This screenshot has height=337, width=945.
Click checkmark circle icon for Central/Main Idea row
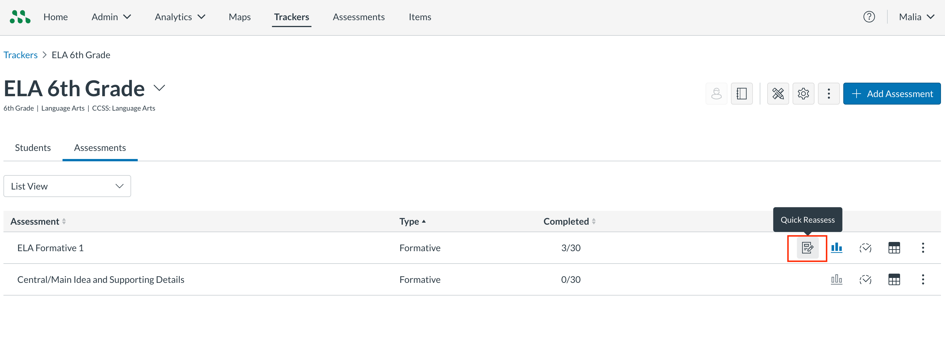pyautogui.click(x=865, y=279)
